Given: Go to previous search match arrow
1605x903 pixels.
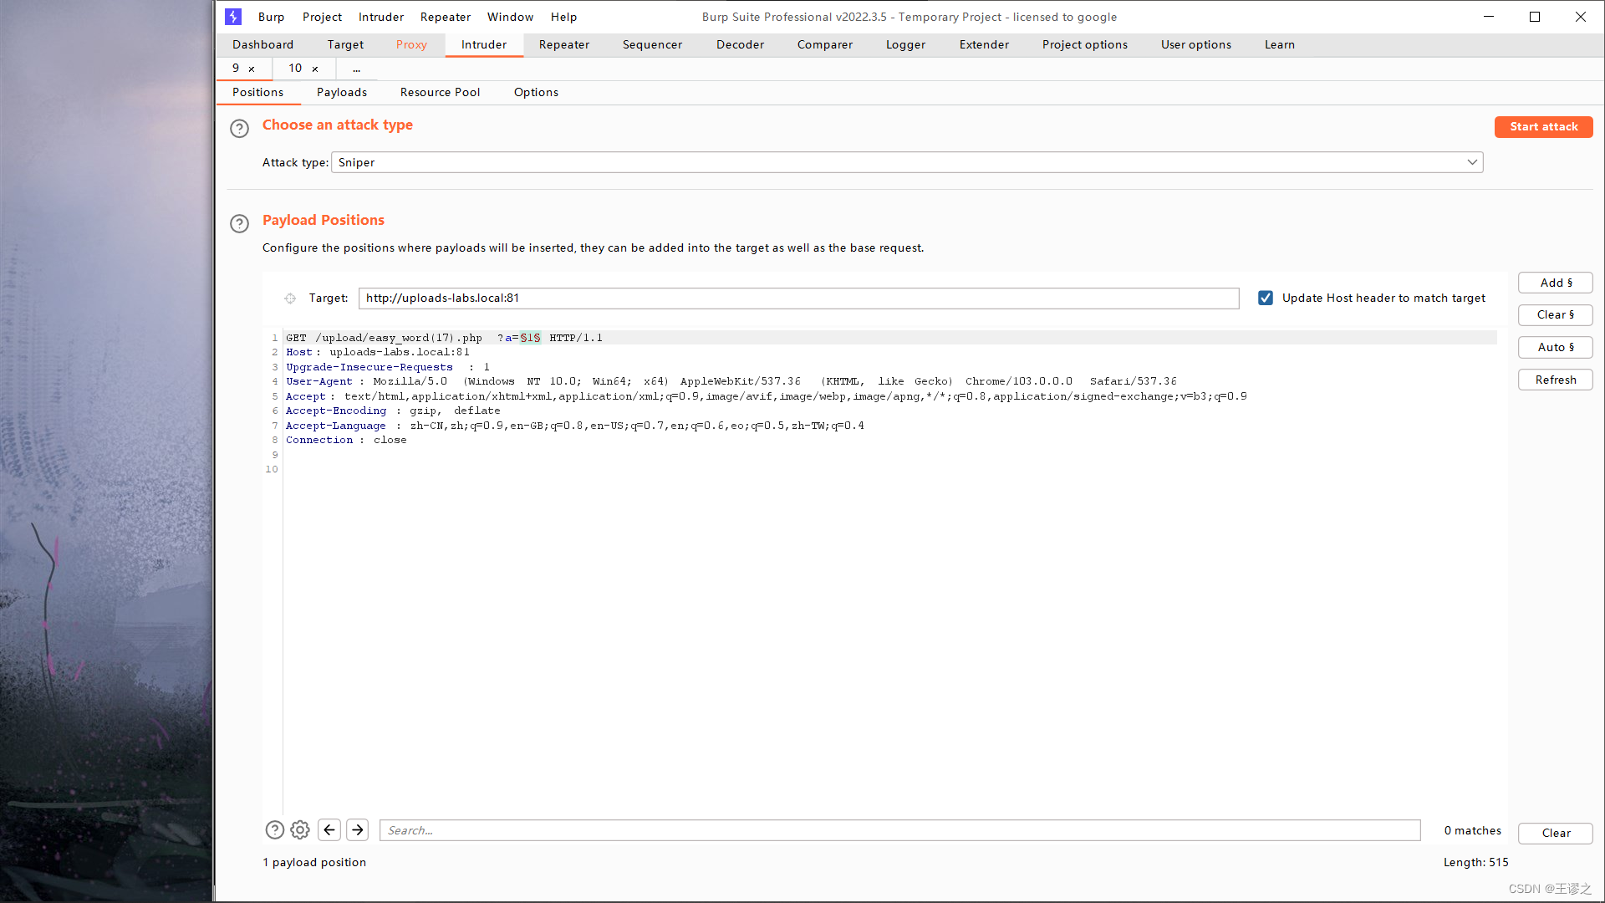Looking at the screenshot, I should coord(329,829).
